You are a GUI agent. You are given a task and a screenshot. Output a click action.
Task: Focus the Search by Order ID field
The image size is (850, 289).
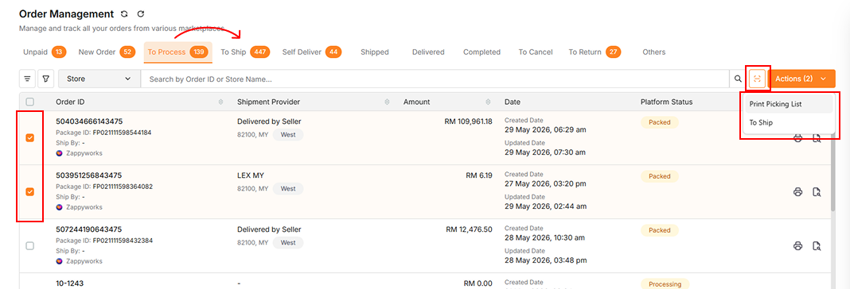(x=435, y=79)
